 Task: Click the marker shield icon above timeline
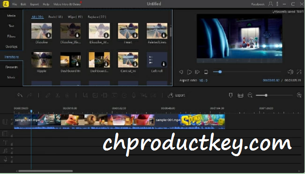[230, 95]
